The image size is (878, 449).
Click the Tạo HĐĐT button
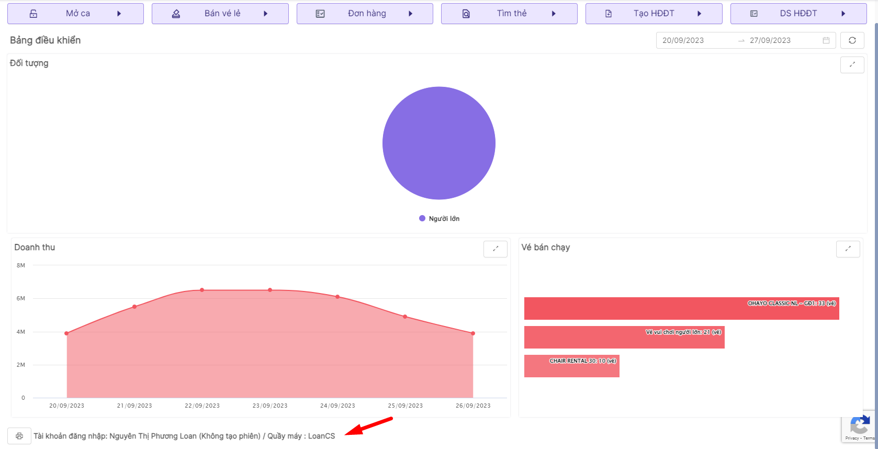(x=654, y=14)
